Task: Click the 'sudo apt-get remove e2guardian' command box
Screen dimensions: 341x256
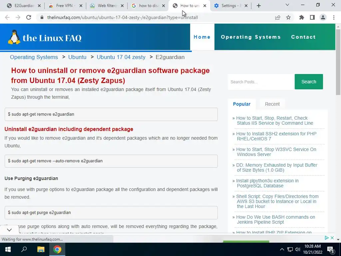Action: click(111, 114)
